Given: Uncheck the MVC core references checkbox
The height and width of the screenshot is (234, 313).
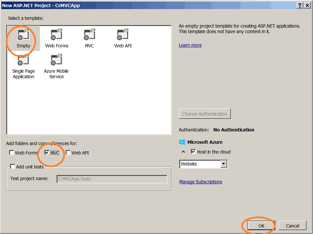Looking at the screenshot, I should tap(47, 153).
